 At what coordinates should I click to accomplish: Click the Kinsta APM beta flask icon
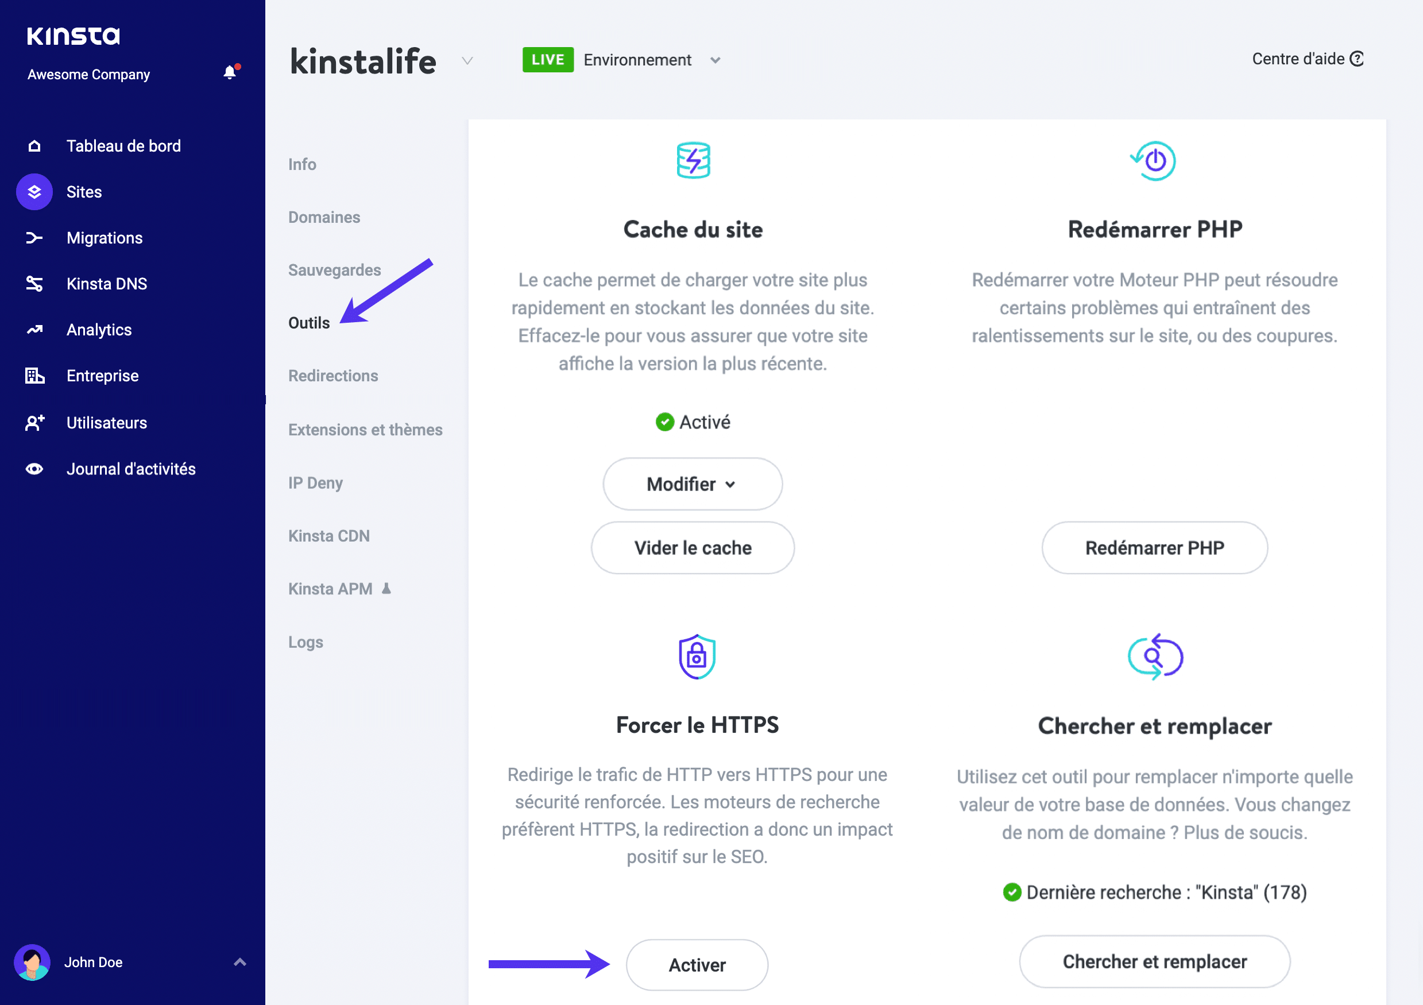tap(386, 589)
